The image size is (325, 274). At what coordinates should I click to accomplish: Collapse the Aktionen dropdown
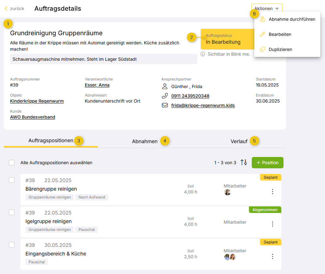click(267, 8)
